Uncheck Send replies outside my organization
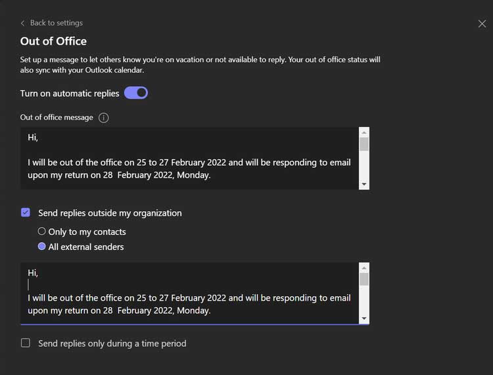 [x=26, y=213]
